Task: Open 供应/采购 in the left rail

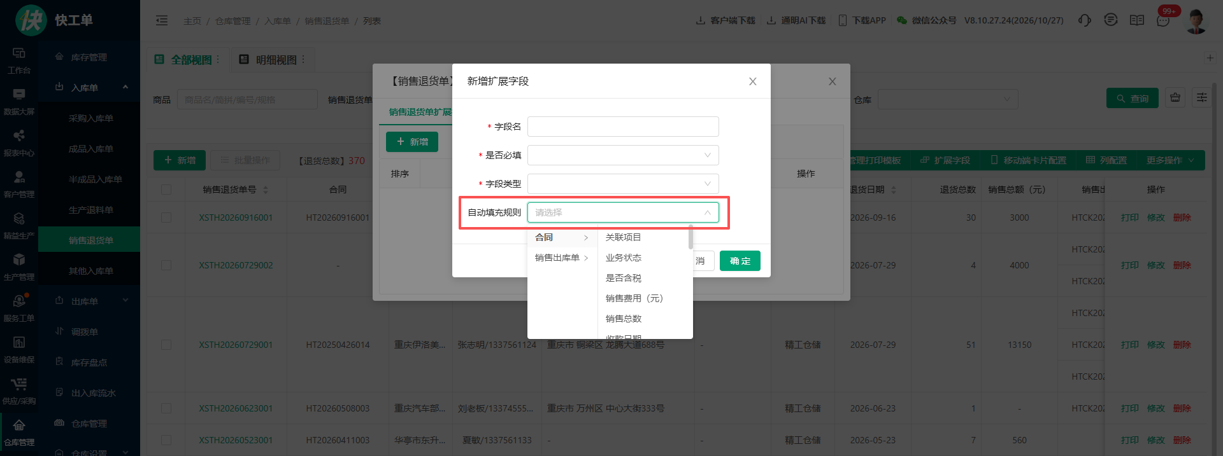Action: click(x=19, y=392)
